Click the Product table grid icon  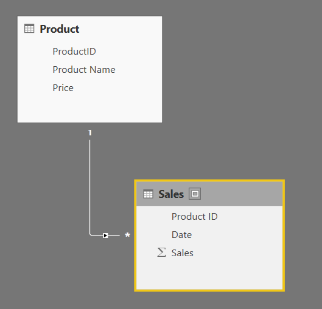(x=29, y=29)
